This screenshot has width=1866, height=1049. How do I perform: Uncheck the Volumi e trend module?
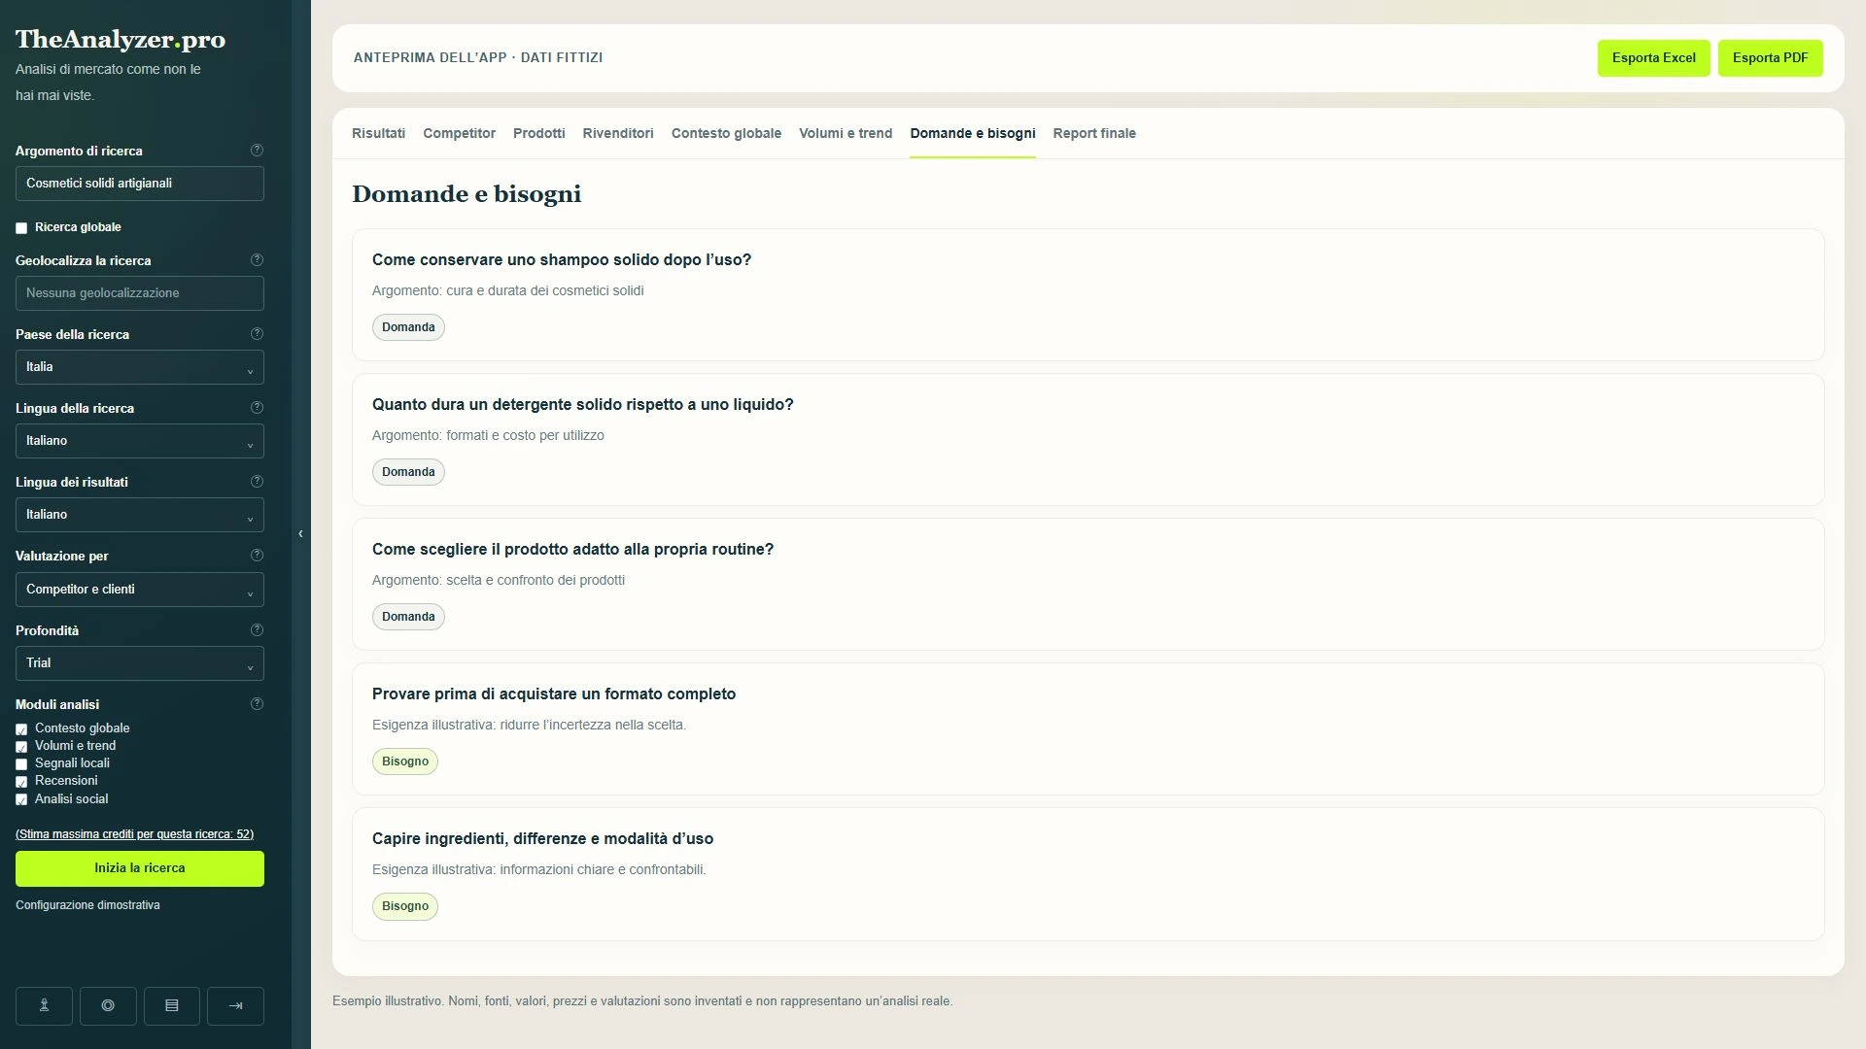(x=21, y=747)
